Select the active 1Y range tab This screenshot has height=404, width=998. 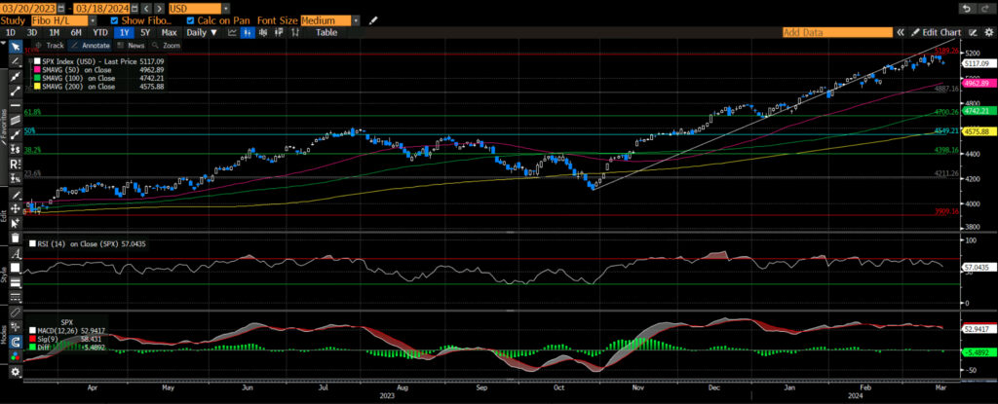point(123,32)
